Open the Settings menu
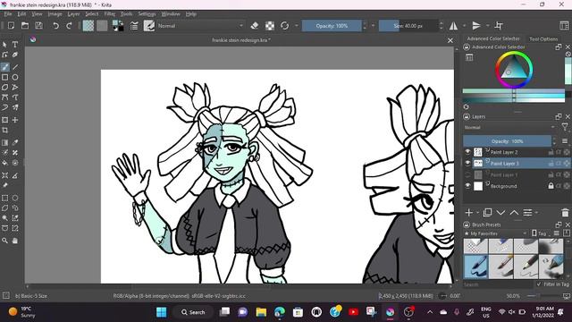 [147, 14]
